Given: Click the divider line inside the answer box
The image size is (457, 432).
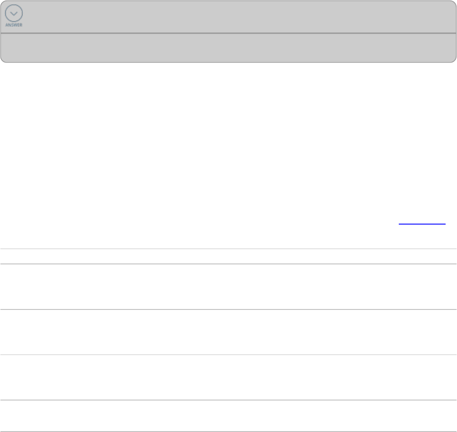Looking at the screenshot, I should tap(228, 33).
